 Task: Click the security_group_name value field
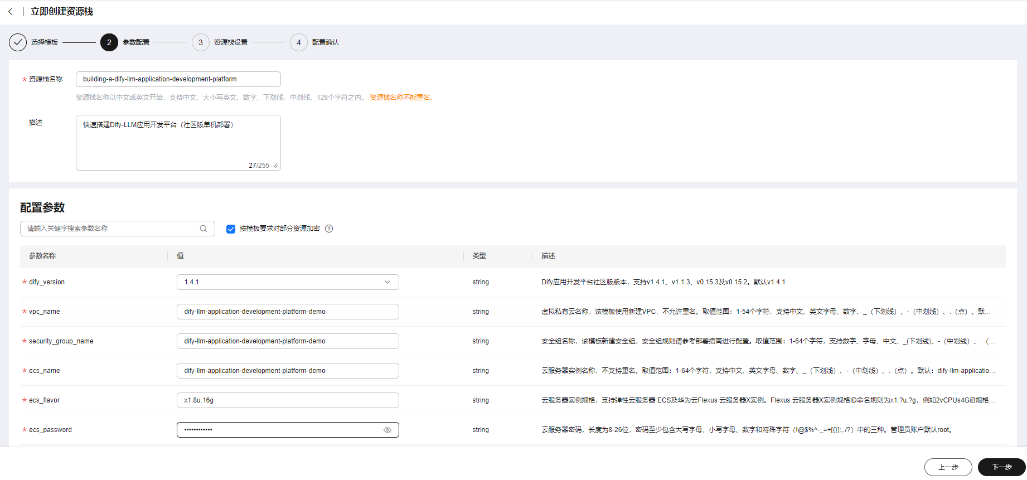click(288, 341)
